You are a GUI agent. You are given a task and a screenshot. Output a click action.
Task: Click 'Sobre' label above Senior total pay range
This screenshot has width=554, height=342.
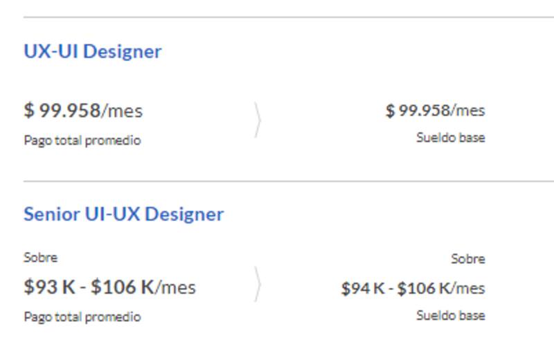[40, 258]
